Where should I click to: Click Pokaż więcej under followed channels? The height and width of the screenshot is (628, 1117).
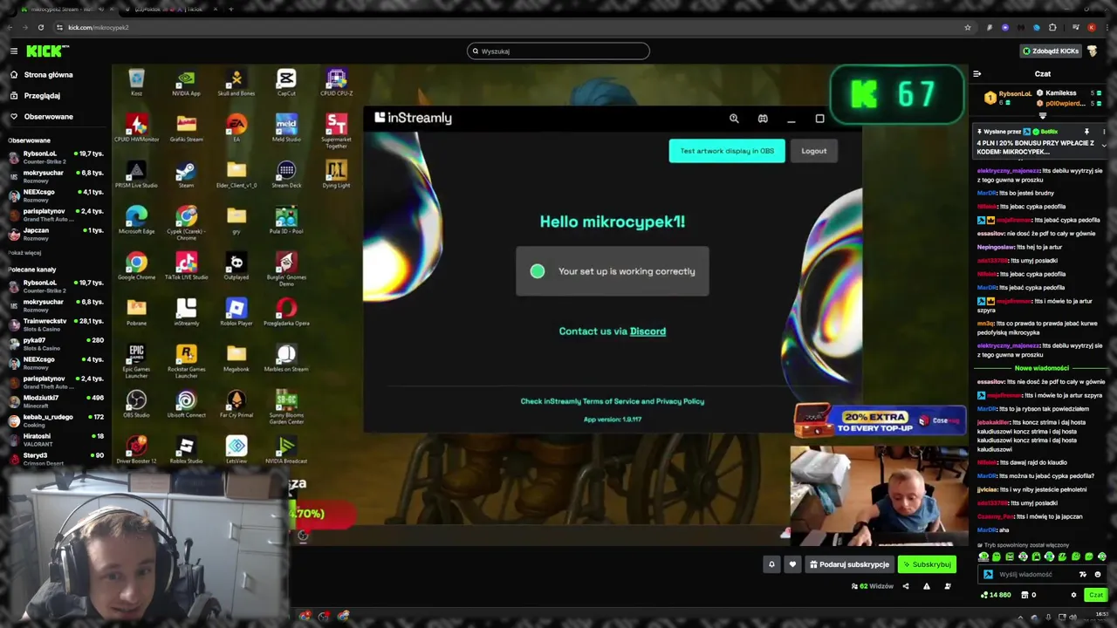point(24,253)
